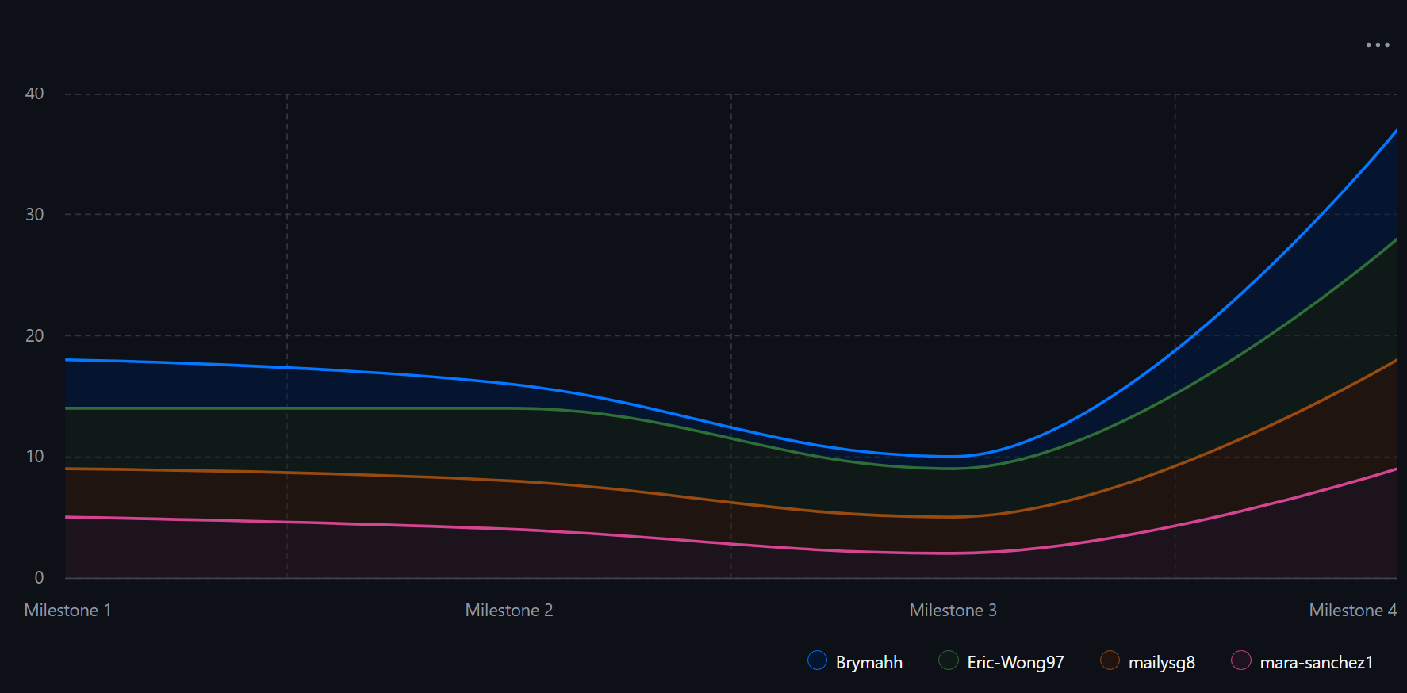Select the Milestone 2 x-axis label
1407x693 pixels.
click(x=509, y=610)
